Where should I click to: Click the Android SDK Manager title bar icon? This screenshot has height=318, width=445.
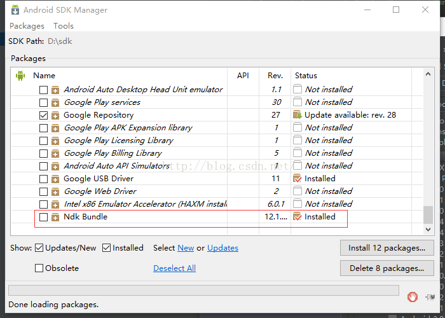[15, 10]
